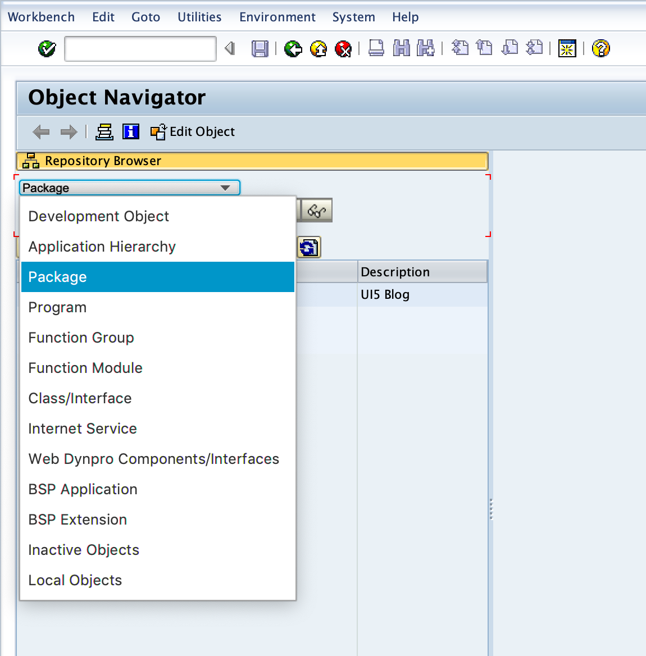Select BSP Application from the dropdown list
This screenshot has width=646, height=656.
(83, 489)
